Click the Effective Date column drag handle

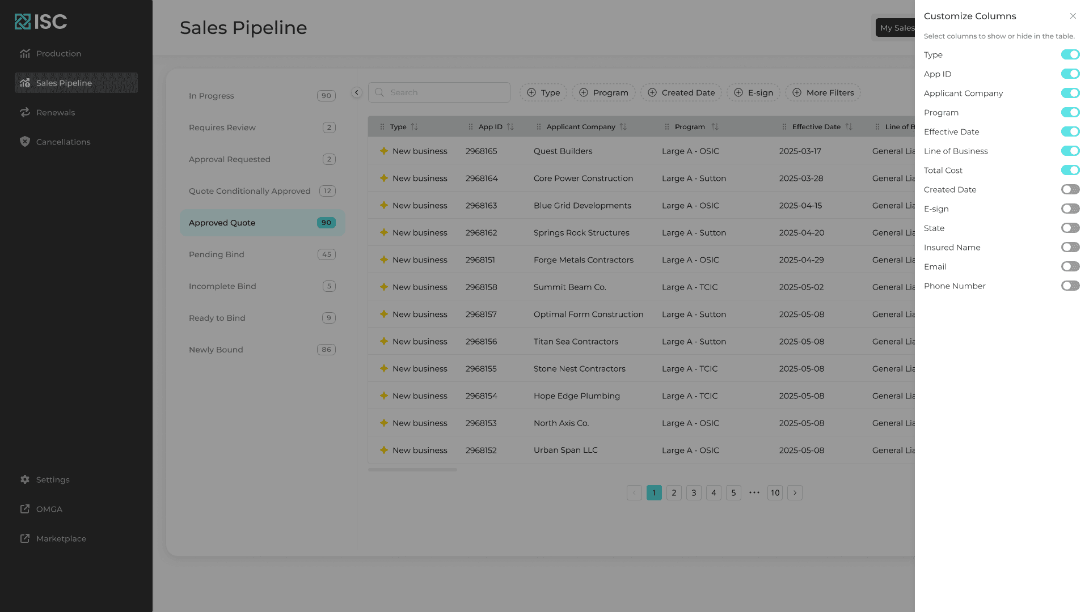tap(784, 127)
